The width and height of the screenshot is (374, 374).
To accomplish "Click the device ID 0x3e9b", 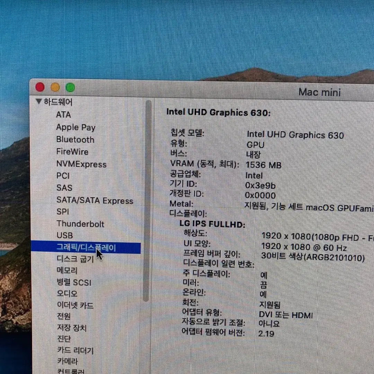I will [x=260, y=185].
